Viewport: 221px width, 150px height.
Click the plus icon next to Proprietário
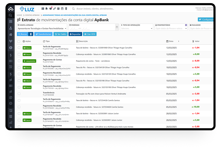tap(186, 25)
